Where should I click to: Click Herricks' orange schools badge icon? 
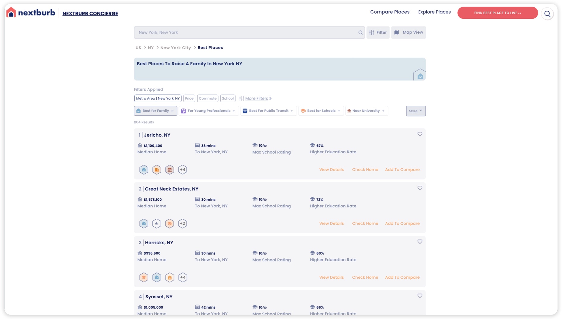click(x=144, y=278)
